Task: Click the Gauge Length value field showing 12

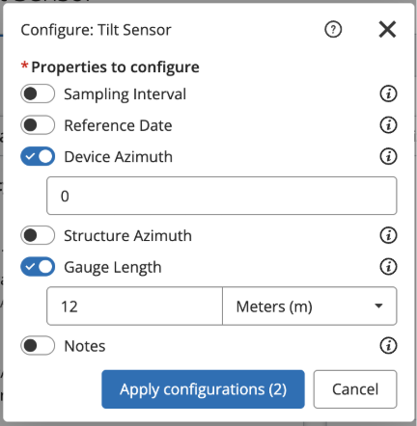Action: pos(134,306)
